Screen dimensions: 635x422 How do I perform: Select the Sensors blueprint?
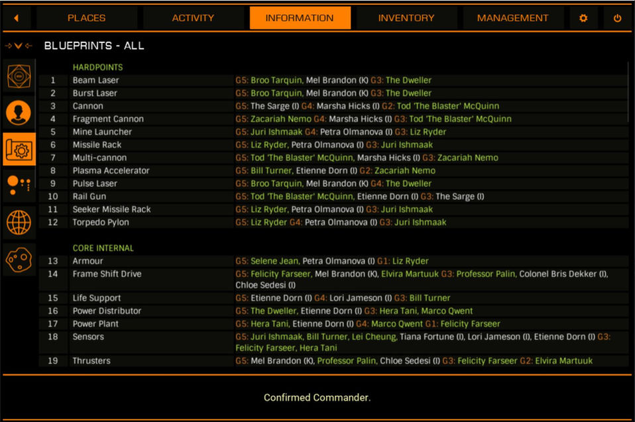(333, 342)
